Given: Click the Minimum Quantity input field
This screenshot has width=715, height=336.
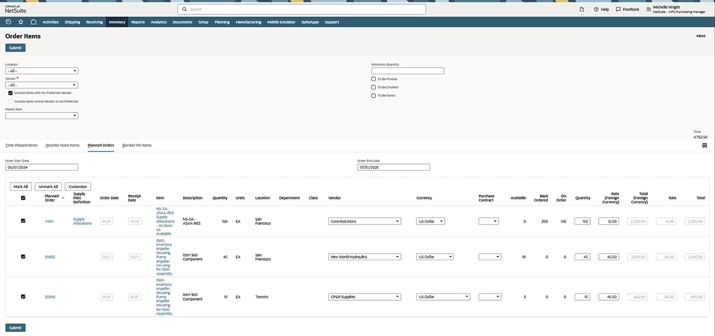Looking at the screenshot, I should click(x=407, y=71).
